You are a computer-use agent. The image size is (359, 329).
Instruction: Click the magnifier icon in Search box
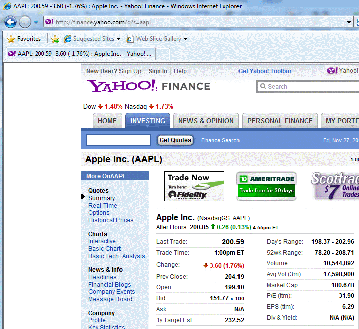click(263, 86)
